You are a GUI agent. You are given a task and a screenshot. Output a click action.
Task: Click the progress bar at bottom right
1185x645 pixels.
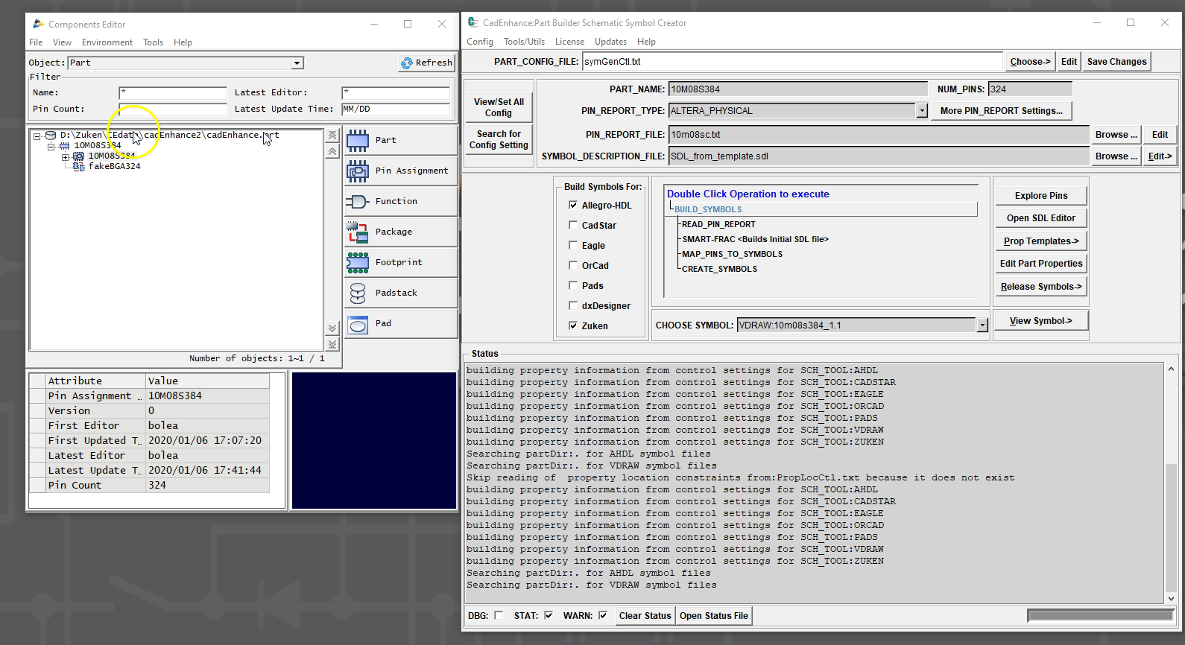coord(1100,615)
